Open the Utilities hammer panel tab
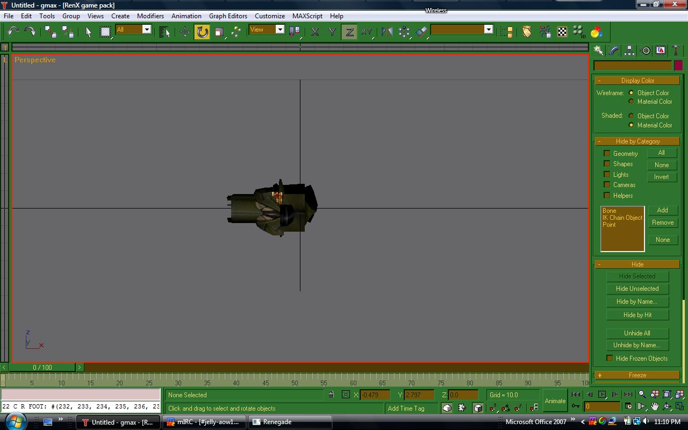The width and height of the screenshot is (688, 430). (676, 51)
